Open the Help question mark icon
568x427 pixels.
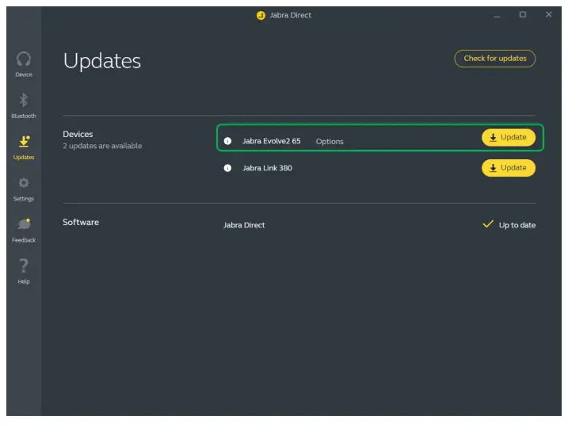(x=24, y=265)
